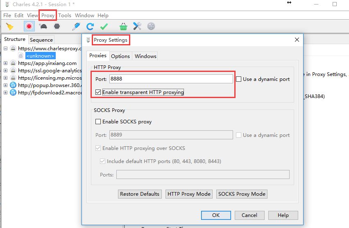Click the lock icon beside ssl.google-analytics
349x228 pixels.
(x=13, y=71)
